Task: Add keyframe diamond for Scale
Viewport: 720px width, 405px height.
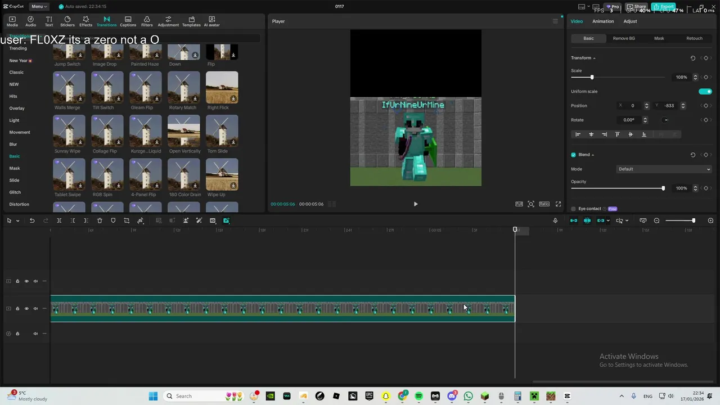Action: (706, 77)
